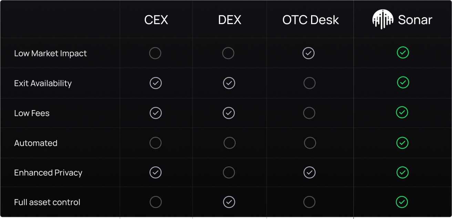Screen dimensions: 452x219
Task: Toggle CEX's empty Low Market Impact circle
Action: tap(155, 53)
